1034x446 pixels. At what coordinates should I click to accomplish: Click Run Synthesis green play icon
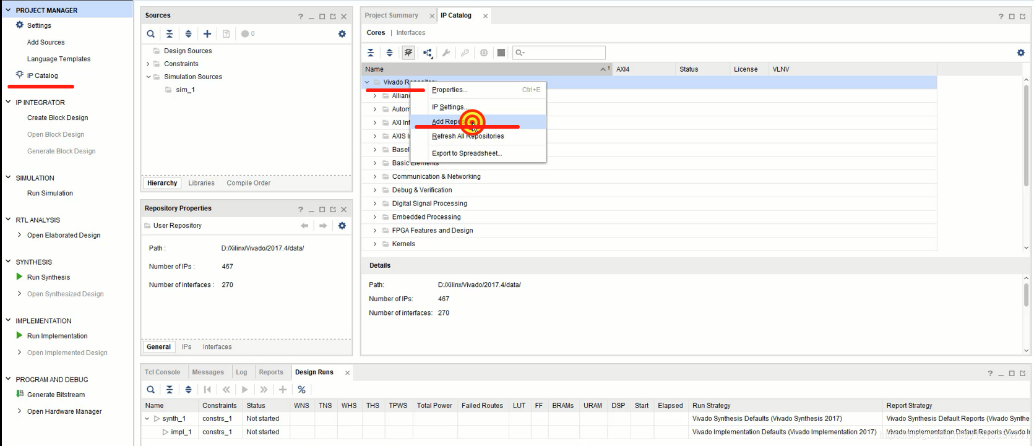pos(19,277)
